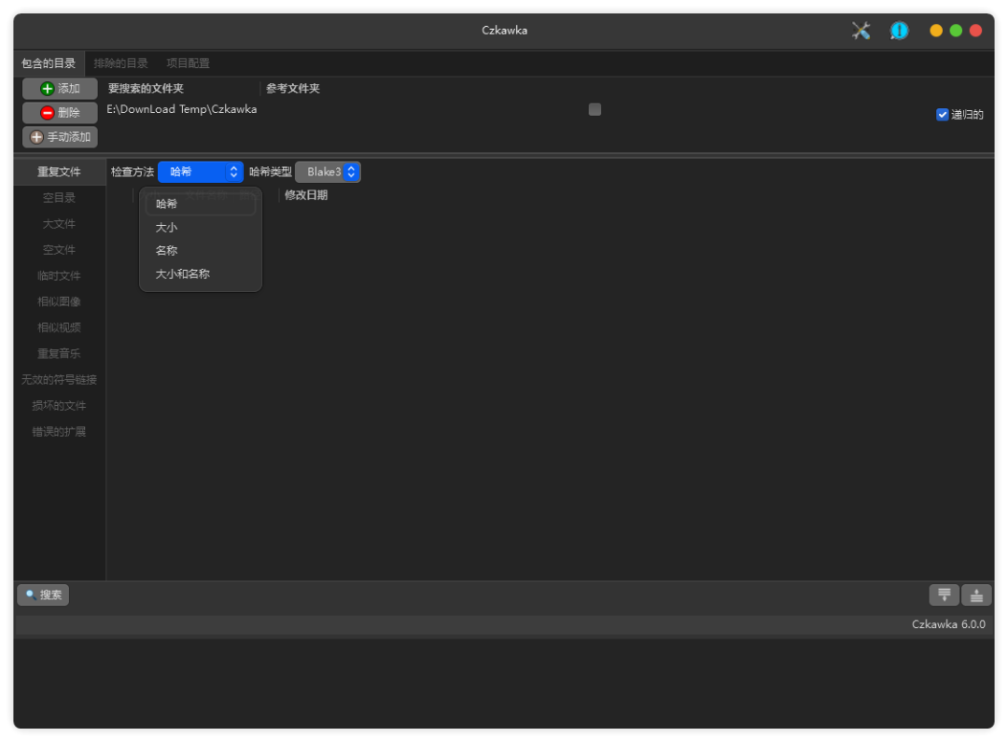Switch to the 排除的目录 tab
Screen dimensions: 1008x742
[120, 63]
